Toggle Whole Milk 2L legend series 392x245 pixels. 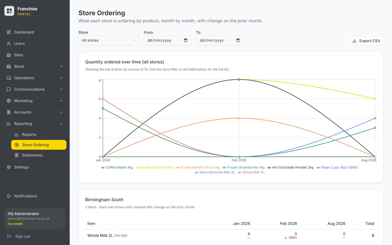251,172
